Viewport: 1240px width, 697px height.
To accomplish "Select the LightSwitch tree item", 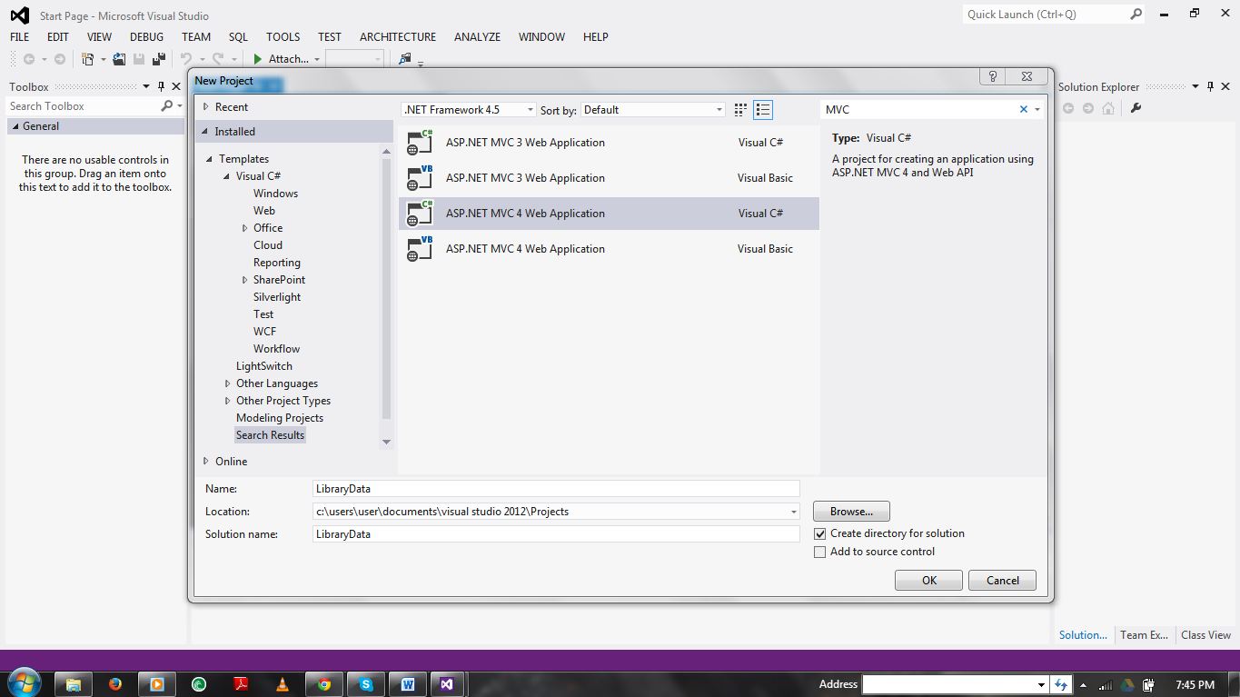I will (x=264, y=366).
